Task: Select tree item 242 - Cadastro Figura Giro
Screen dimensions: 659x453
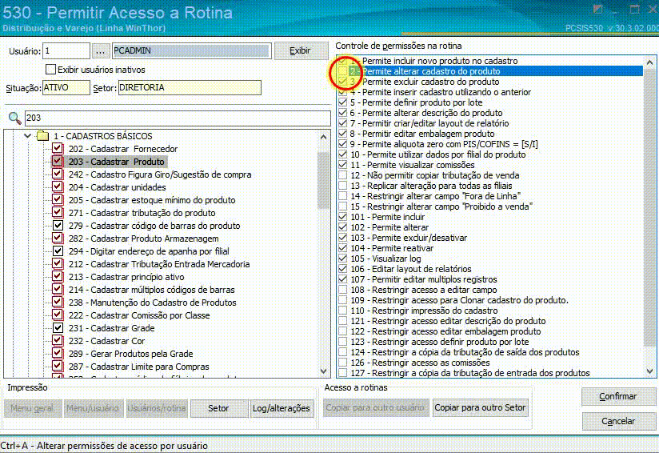Action: (x=160, y=174)
